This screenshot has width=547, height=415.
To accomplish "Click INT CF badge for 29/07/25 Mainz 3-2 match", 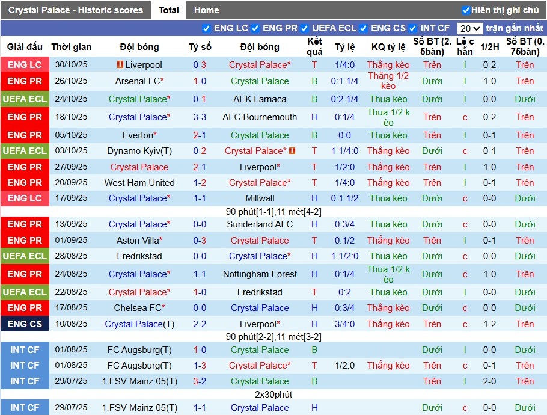I will coord(25,381).
